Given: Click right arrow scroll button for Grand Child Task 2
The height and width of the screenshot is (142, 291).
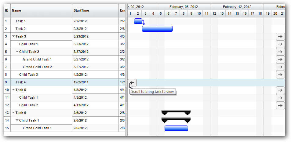Looking at the screenshot, I should coord(280,67).
